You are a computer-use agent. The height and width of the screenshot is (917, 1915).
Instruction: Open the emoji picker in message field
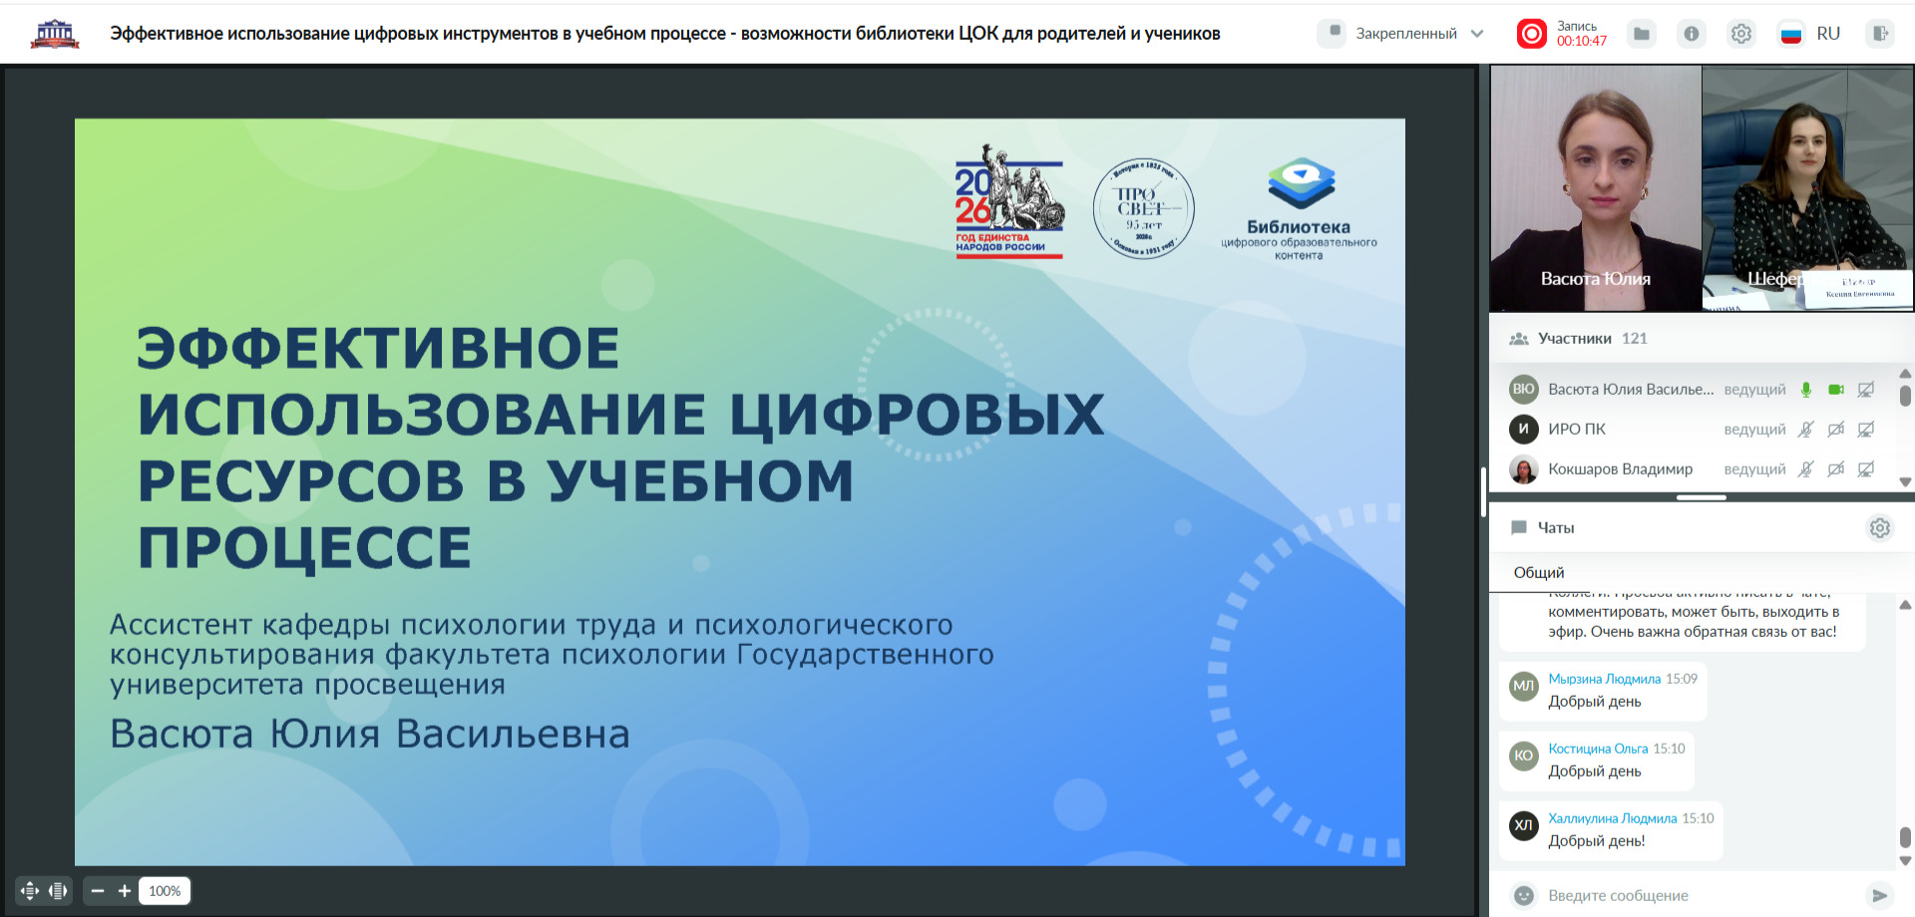point(1523,895)
